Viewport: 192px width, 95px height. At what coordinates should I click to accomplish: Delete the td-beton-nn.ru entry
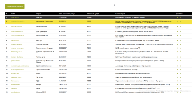(x=180, y=77)
